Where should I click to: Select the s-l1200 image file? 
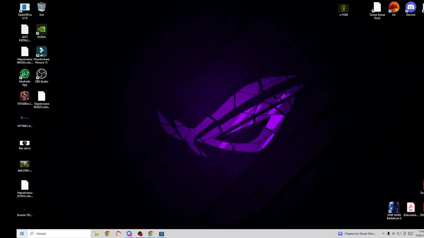coord(344,10)
